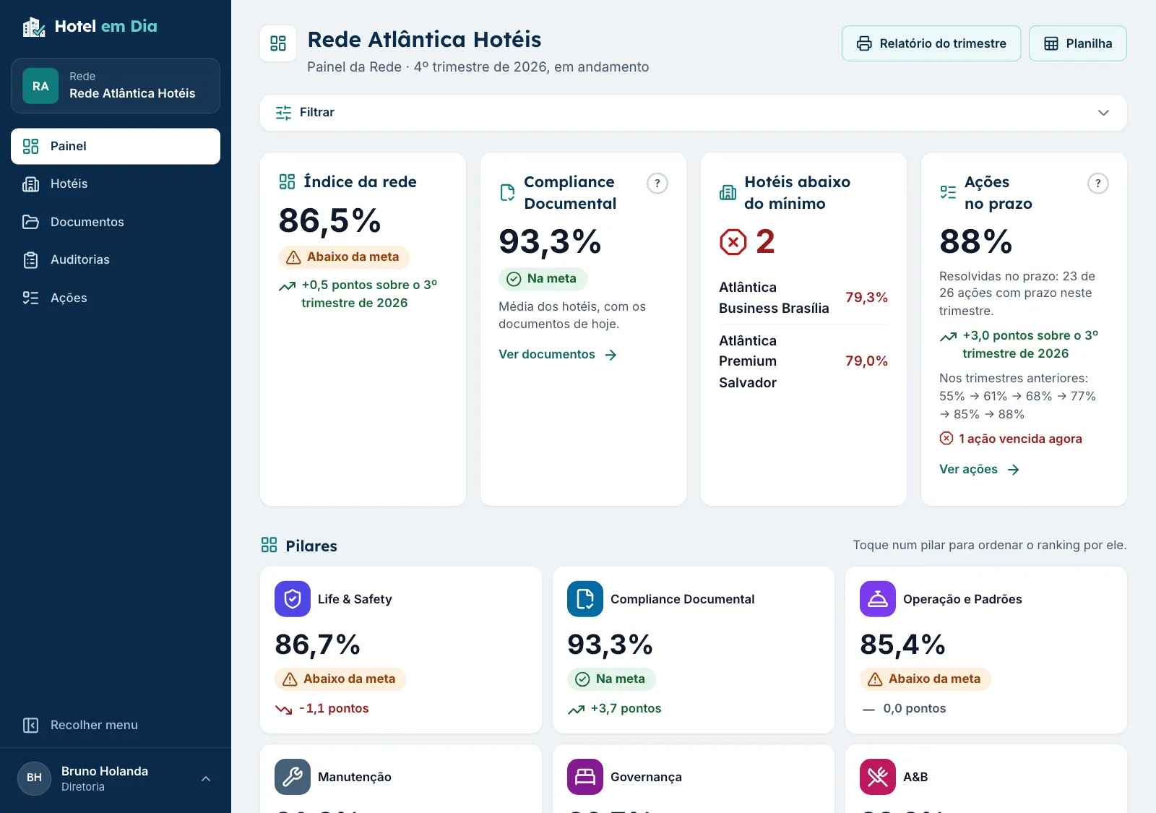This screenshot has width=1156, height=813.
Task: Follow the Ver ações link
Action: (x=980, y=470)
